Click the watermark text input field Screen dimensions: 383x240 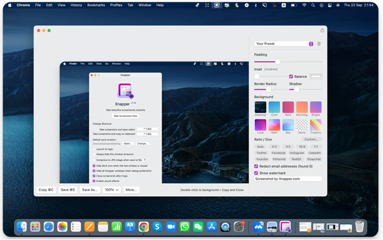point(288,179)
